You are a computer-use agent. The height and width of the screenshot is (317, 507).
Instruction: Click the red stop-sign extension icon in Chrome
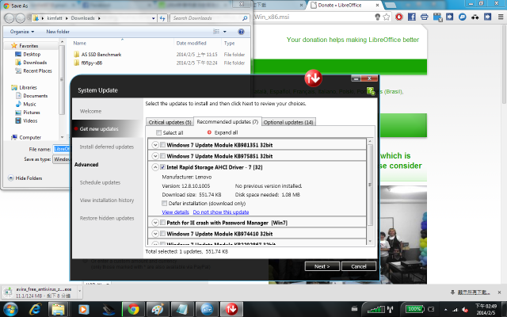click(399, 17)
